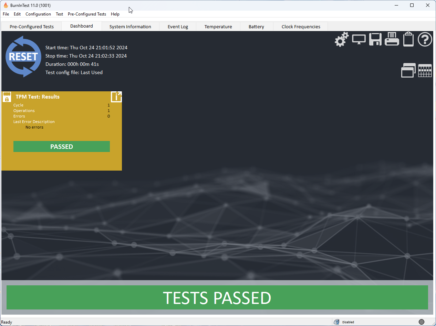Open TPM Test info pop-out icon
The image size is (436, 326).
coord(116,97)
